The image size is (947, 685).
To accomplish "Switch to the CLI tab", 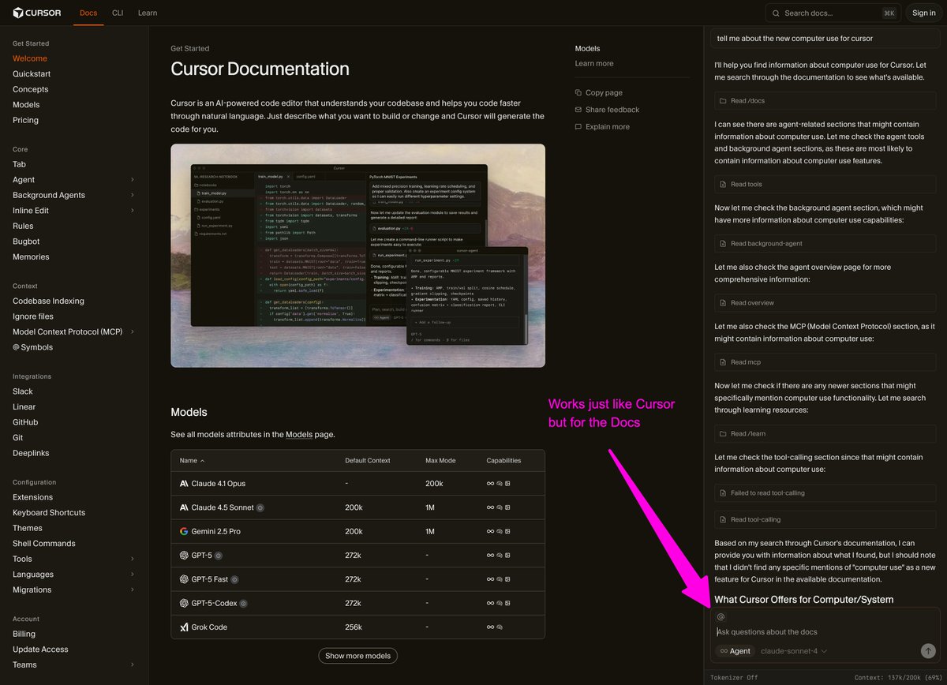I will (x=118, y=13).
